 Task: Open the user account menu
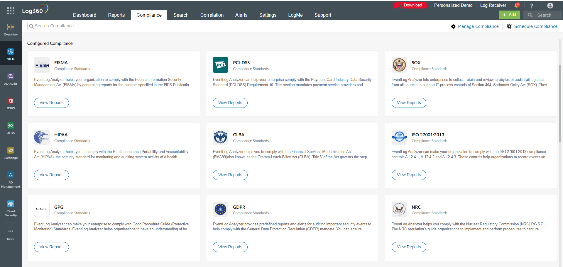click(550, 6)
